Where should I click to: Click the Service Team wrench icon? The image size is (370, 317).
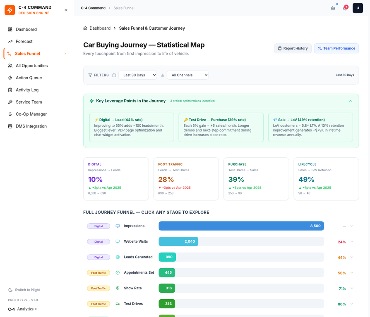tap(10, 102)
